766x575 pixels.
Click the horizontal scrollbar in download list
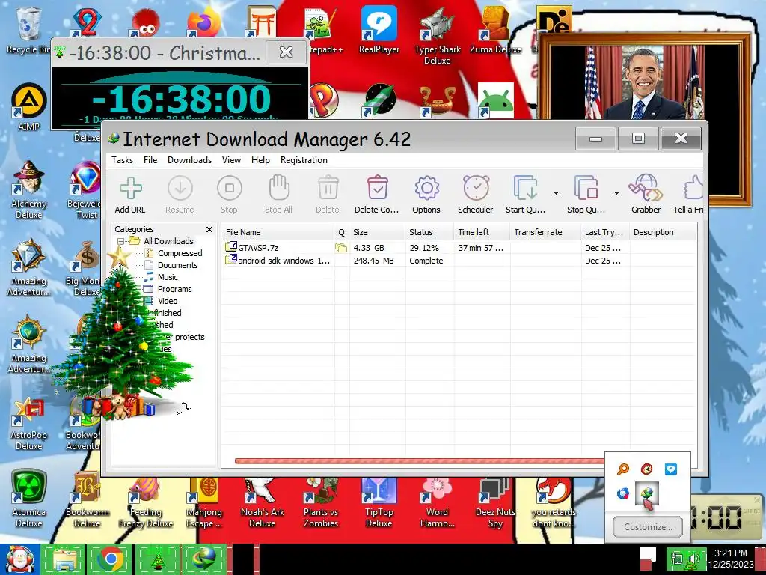click(419, 460)
